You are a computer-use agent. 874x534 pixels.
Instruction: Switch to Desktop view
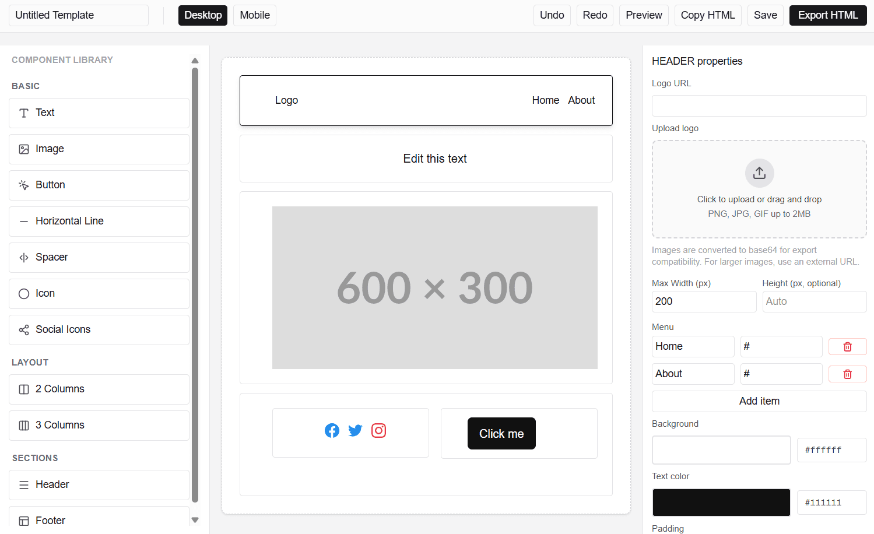point(203,15)
